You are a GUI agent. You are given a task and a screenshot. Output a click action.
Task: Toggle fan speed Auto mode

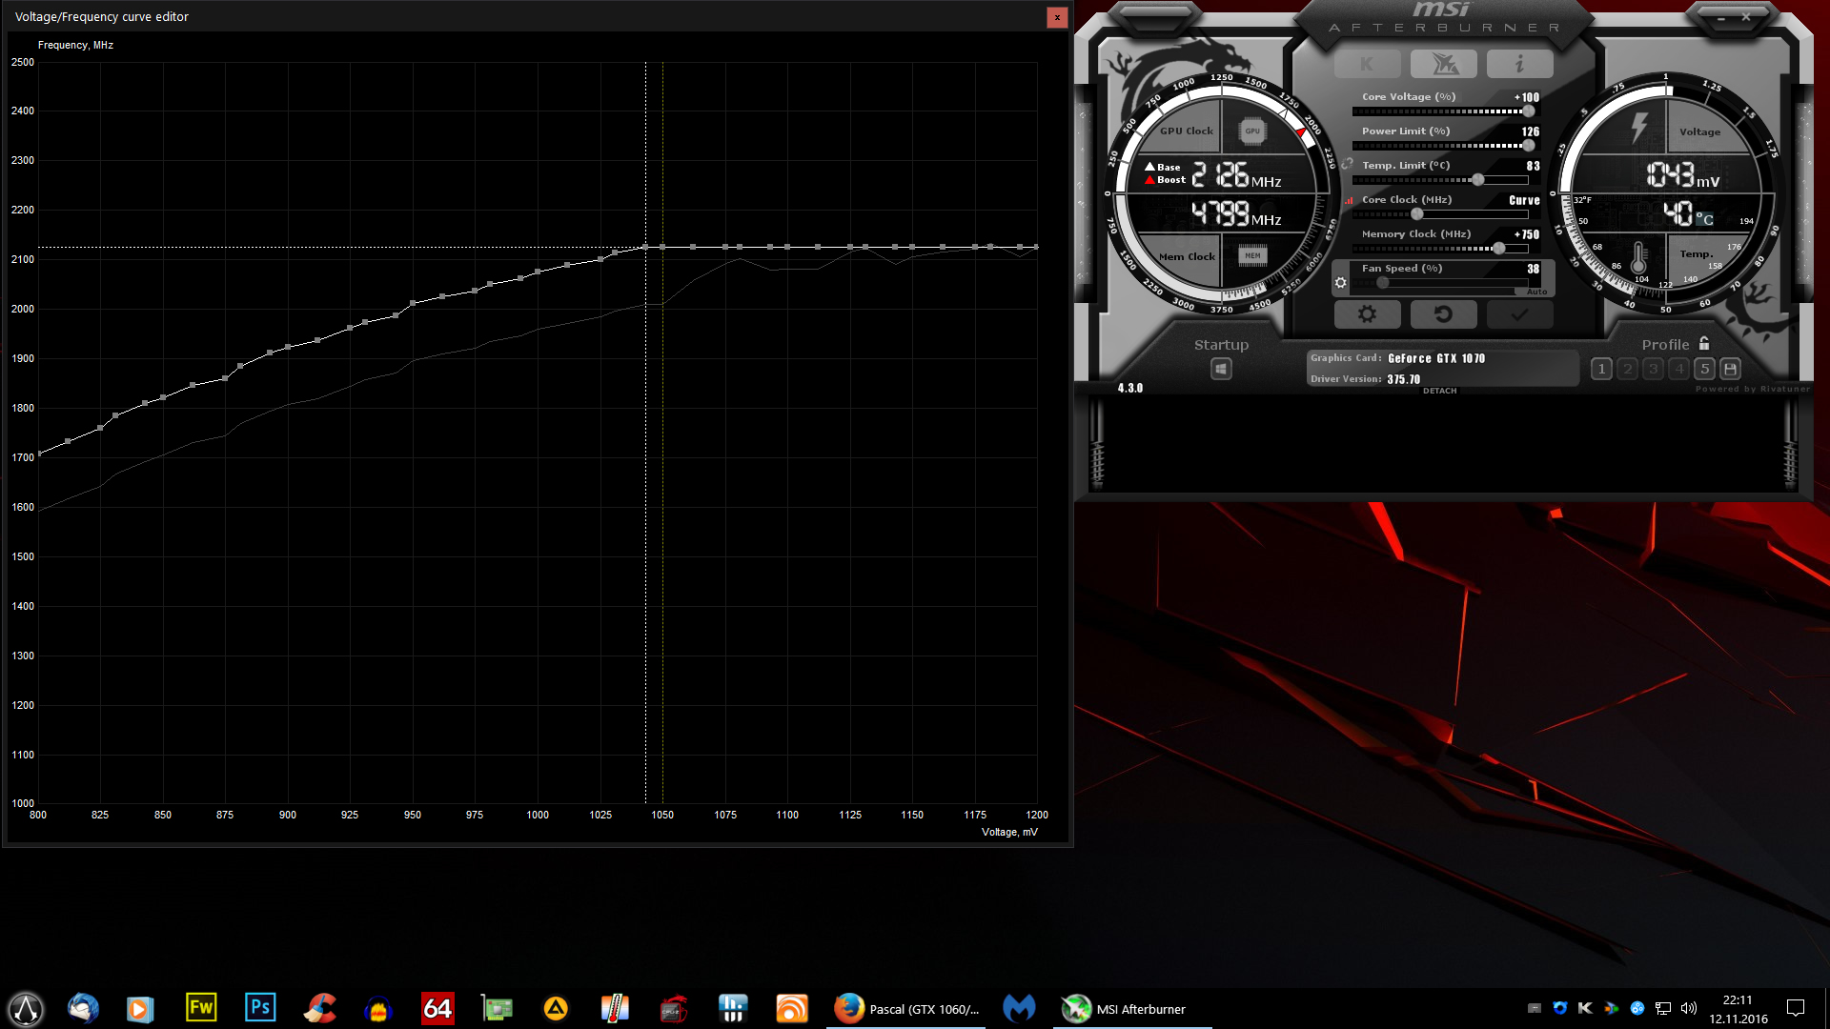1536,292
